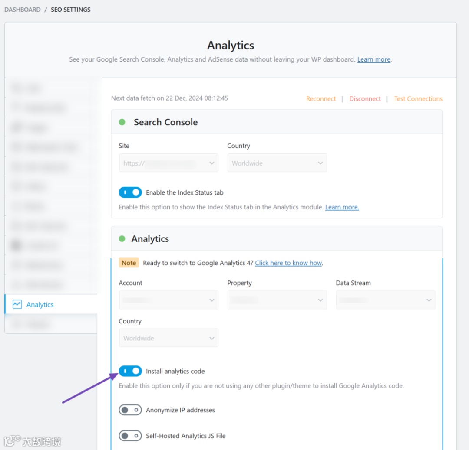469x450 pixels.
Task: Toggle Enable the Index Status tab
Action: point(130,192)
